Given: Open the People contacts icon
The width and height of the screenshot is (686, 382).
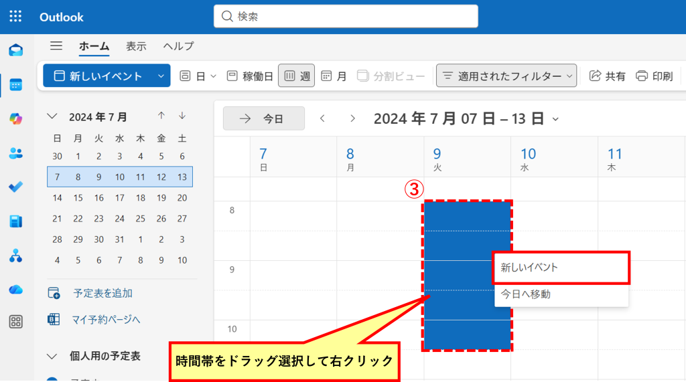Looking at the screenshot, I should point(15,153).
